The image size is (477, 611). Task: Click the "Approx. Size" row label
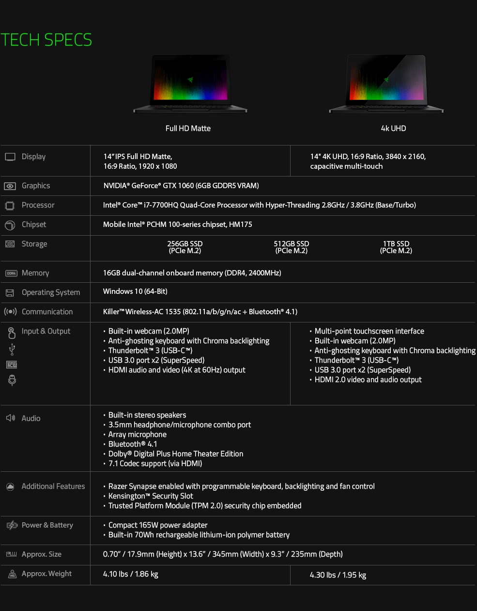coord(42,554)
